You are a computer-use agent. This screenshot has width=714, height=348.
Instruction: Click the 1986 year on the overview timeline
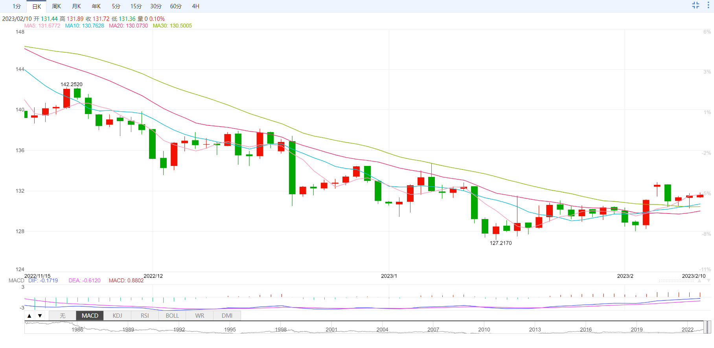(x=77, y=330)
